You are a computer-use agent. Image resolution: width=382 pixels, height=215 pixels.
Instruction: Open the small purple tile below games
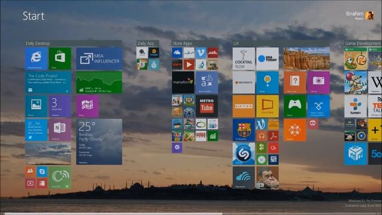click(x=177, y=148)
